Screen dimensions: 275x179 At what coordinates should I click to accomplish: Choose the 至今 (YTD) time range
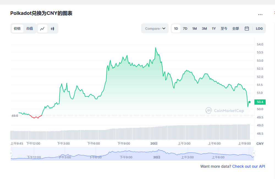(224, 29)
